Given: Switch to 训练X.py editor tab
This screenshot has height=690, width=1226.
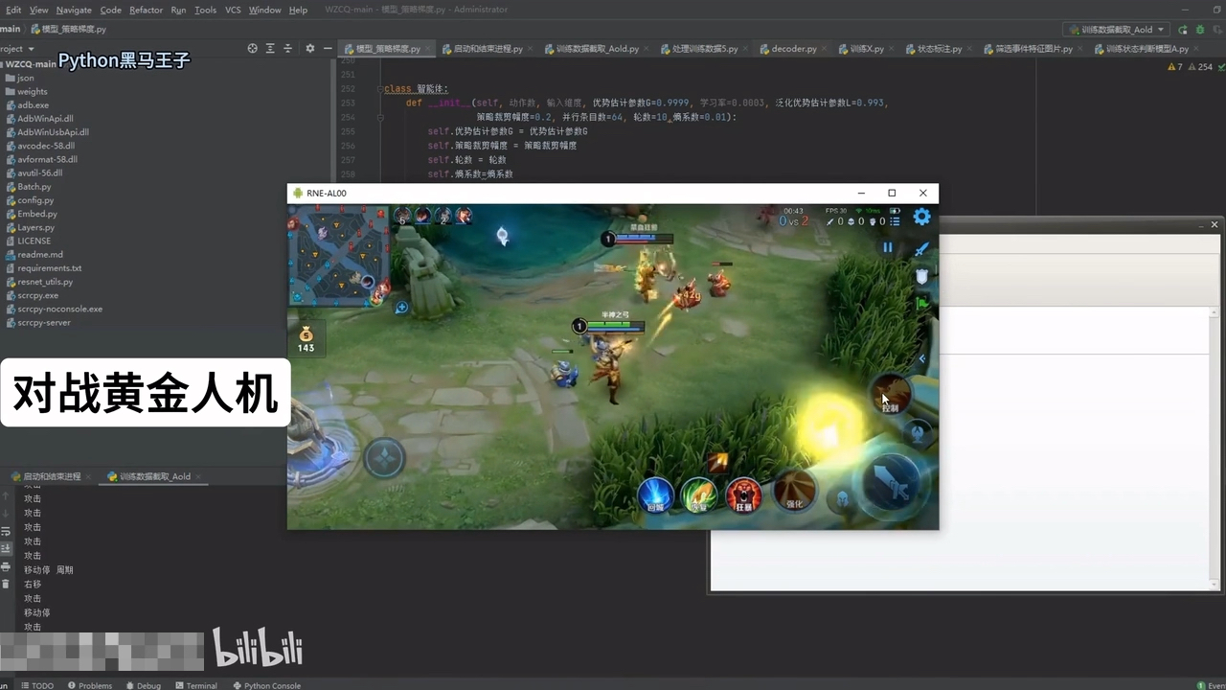Looking at the screenshot, I should [x=867, y=48].
